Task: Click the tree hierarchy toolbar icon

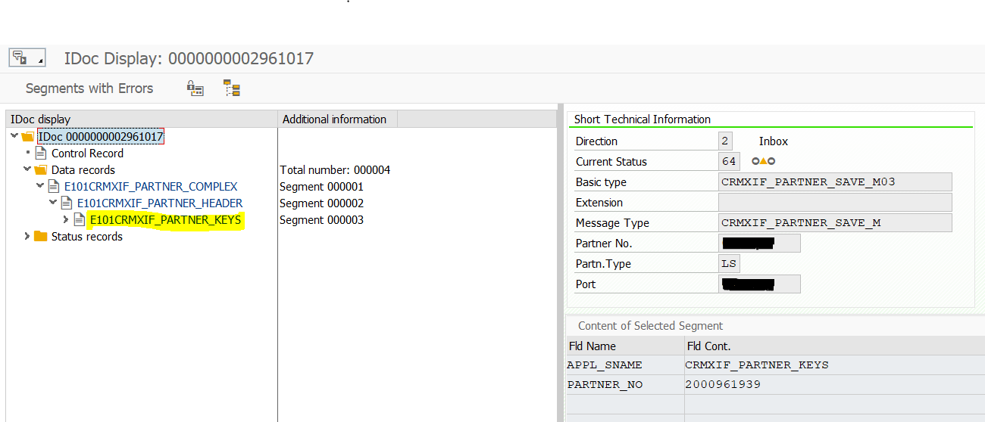Action: coord(232,88)
